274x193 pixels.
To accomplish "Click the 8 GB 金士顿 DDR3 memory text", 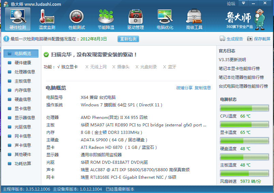I will point(111,133).
